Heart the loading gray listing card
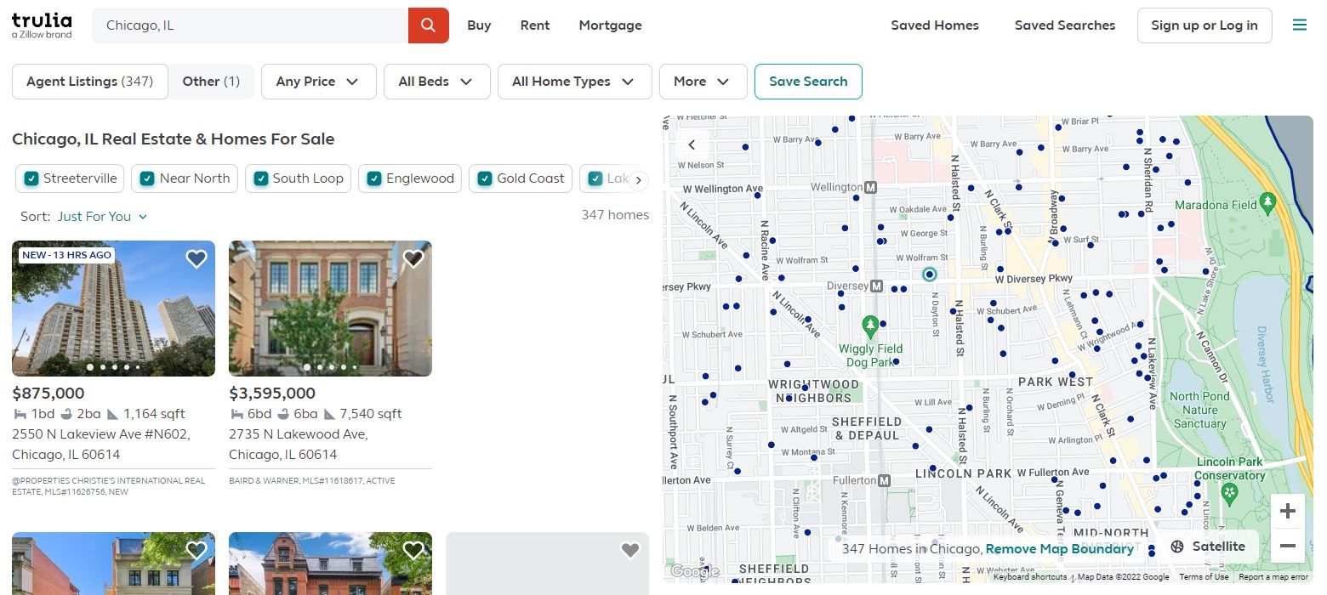This screenshot has height=595, width=1327. tap(630, 551)
